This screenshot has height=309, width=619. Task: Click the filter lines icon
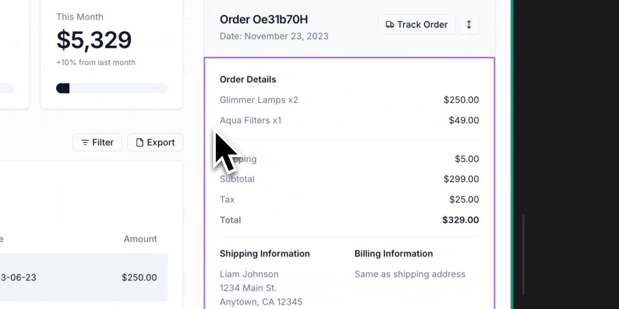(85, 142)
